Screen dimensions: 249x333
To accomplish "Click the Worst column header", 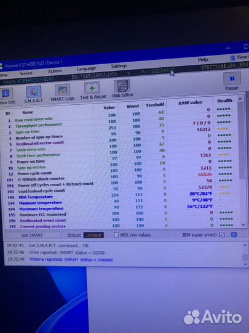I will point(133,106).
